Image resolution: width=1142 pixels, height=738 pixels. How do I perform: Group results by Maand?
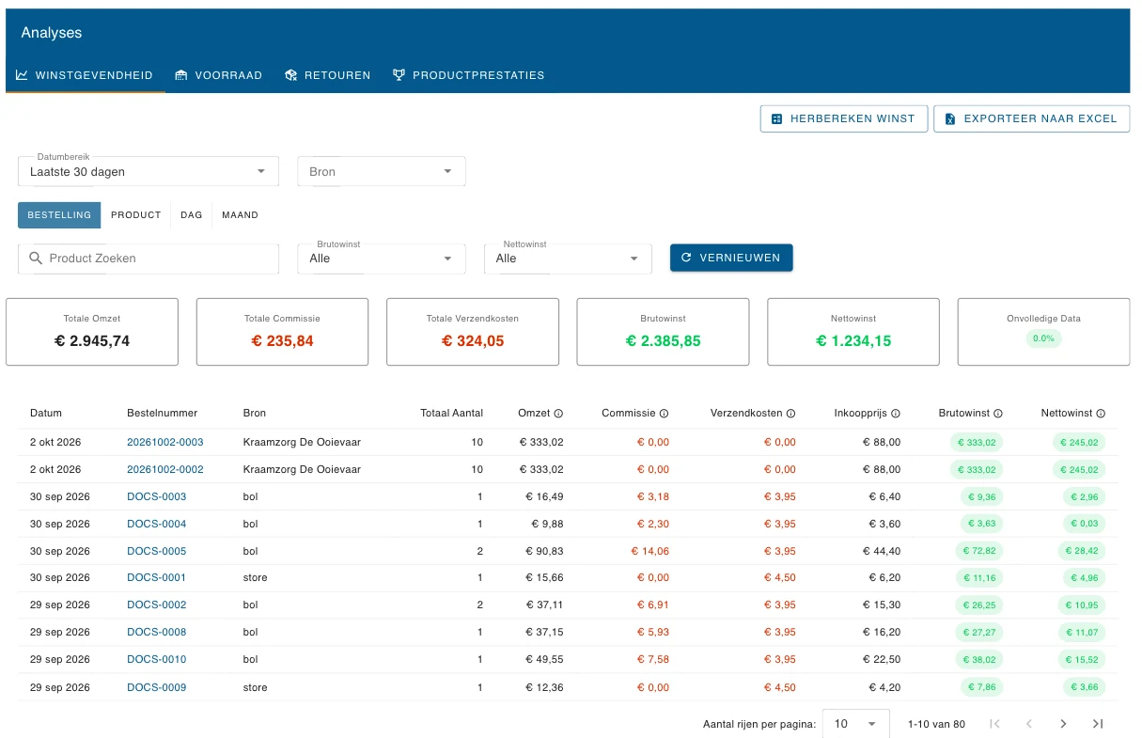240,215
